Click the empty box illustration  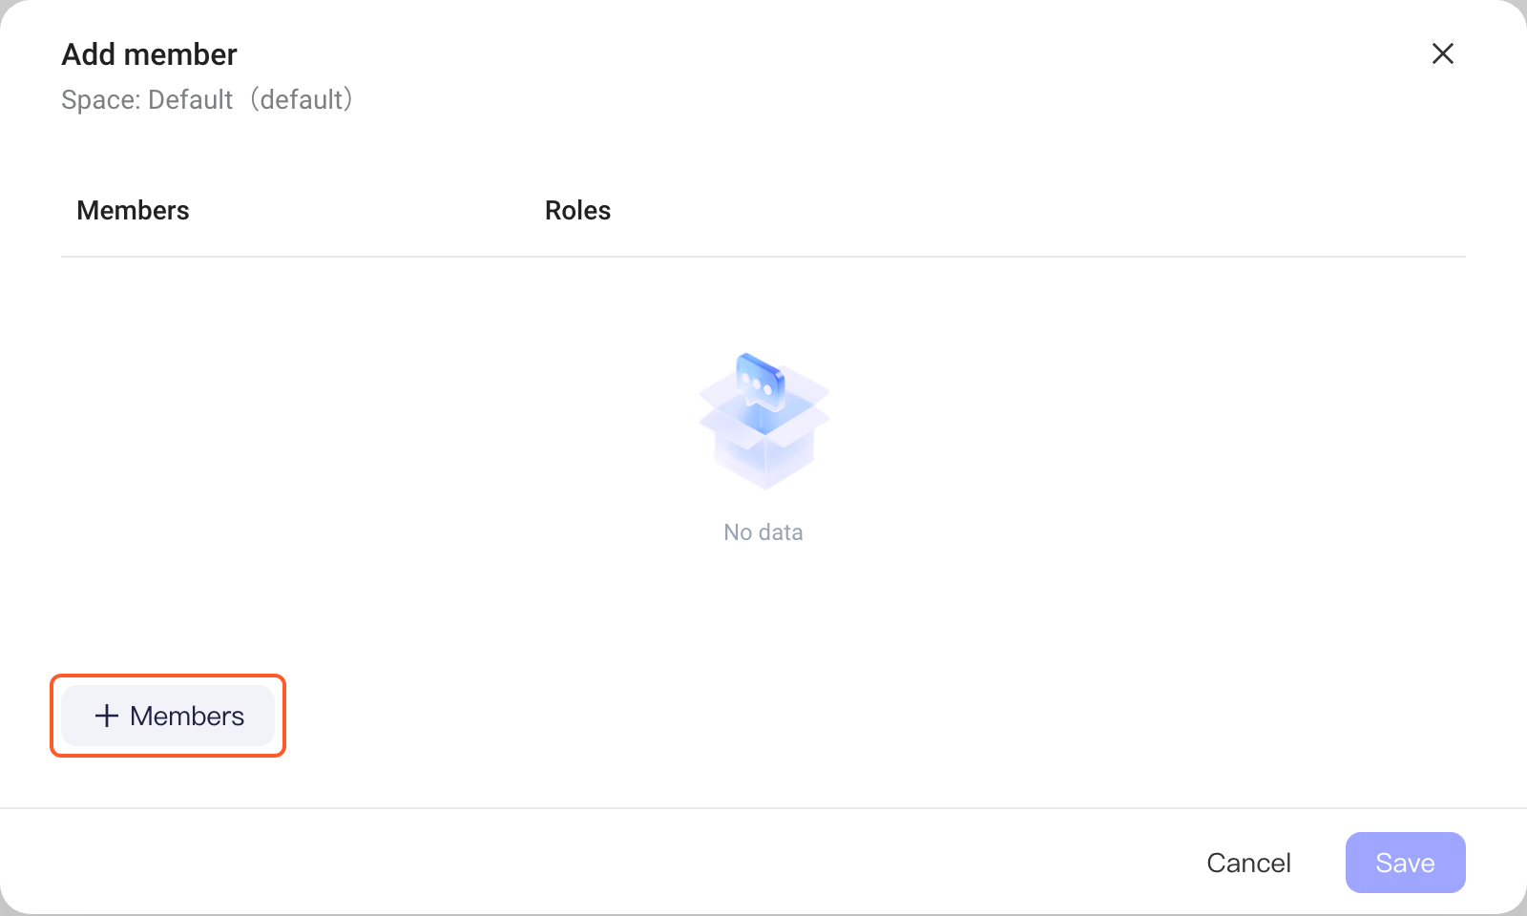[x=763, y=421]
